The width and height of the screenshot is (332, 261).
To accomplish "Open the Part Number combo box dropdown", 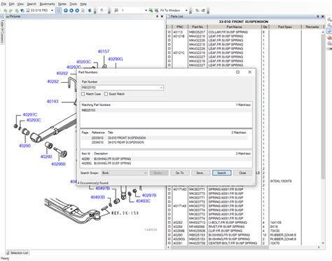I will click(x=161, y=88).
